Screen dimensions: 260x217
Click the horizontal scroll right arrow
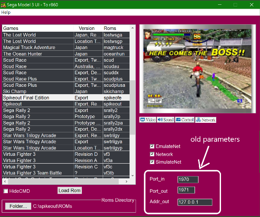pos(127,181)
